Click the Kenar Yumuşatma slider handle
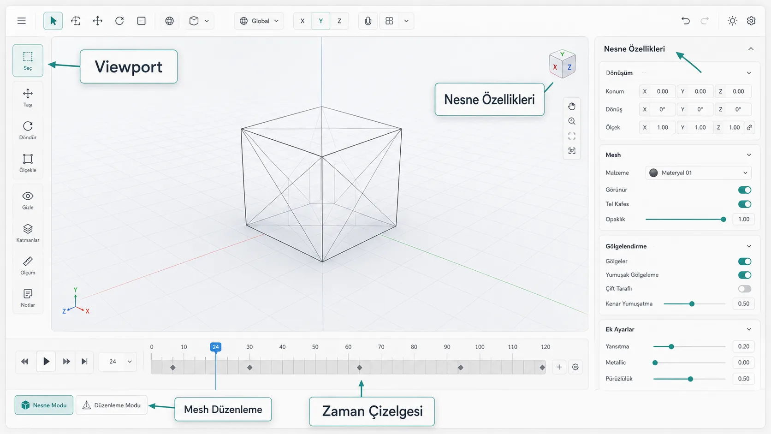Screen dimensions: 771x434 (x=692, y=304)
